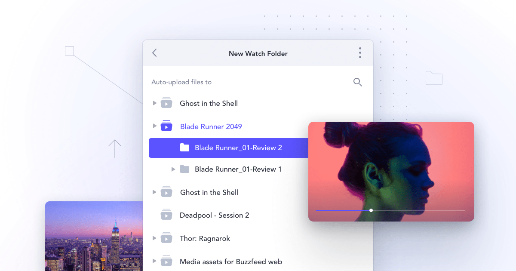This screenshot has height=271, width=516.
Task: Click the upward arrow graphic on the left
Action: click(x=115, y=148)
